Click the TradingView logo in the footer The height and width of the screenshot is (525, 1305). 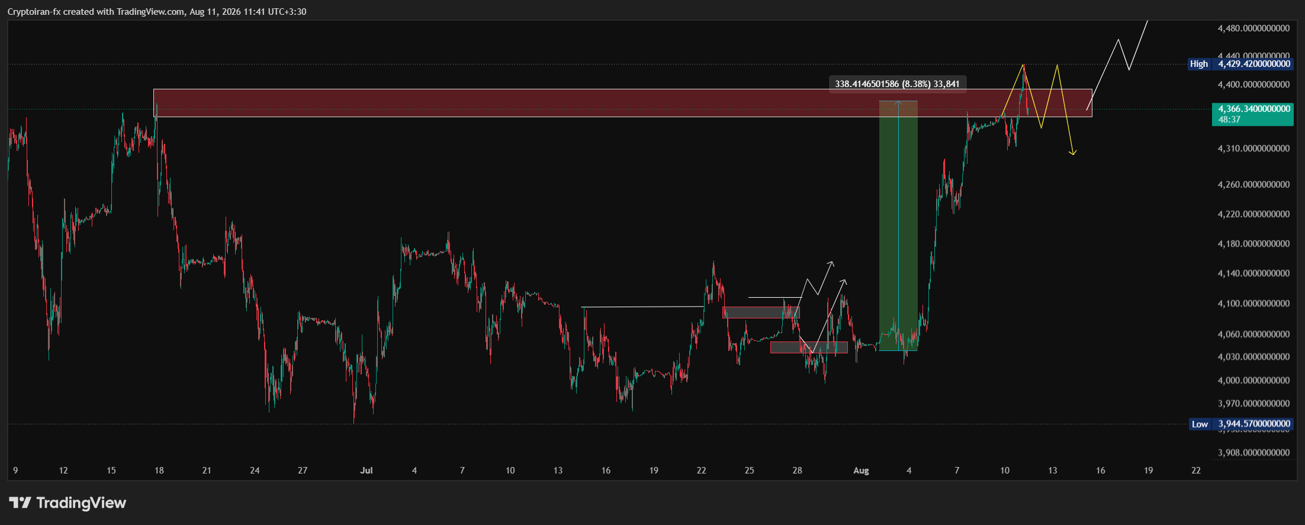(67, 503)
